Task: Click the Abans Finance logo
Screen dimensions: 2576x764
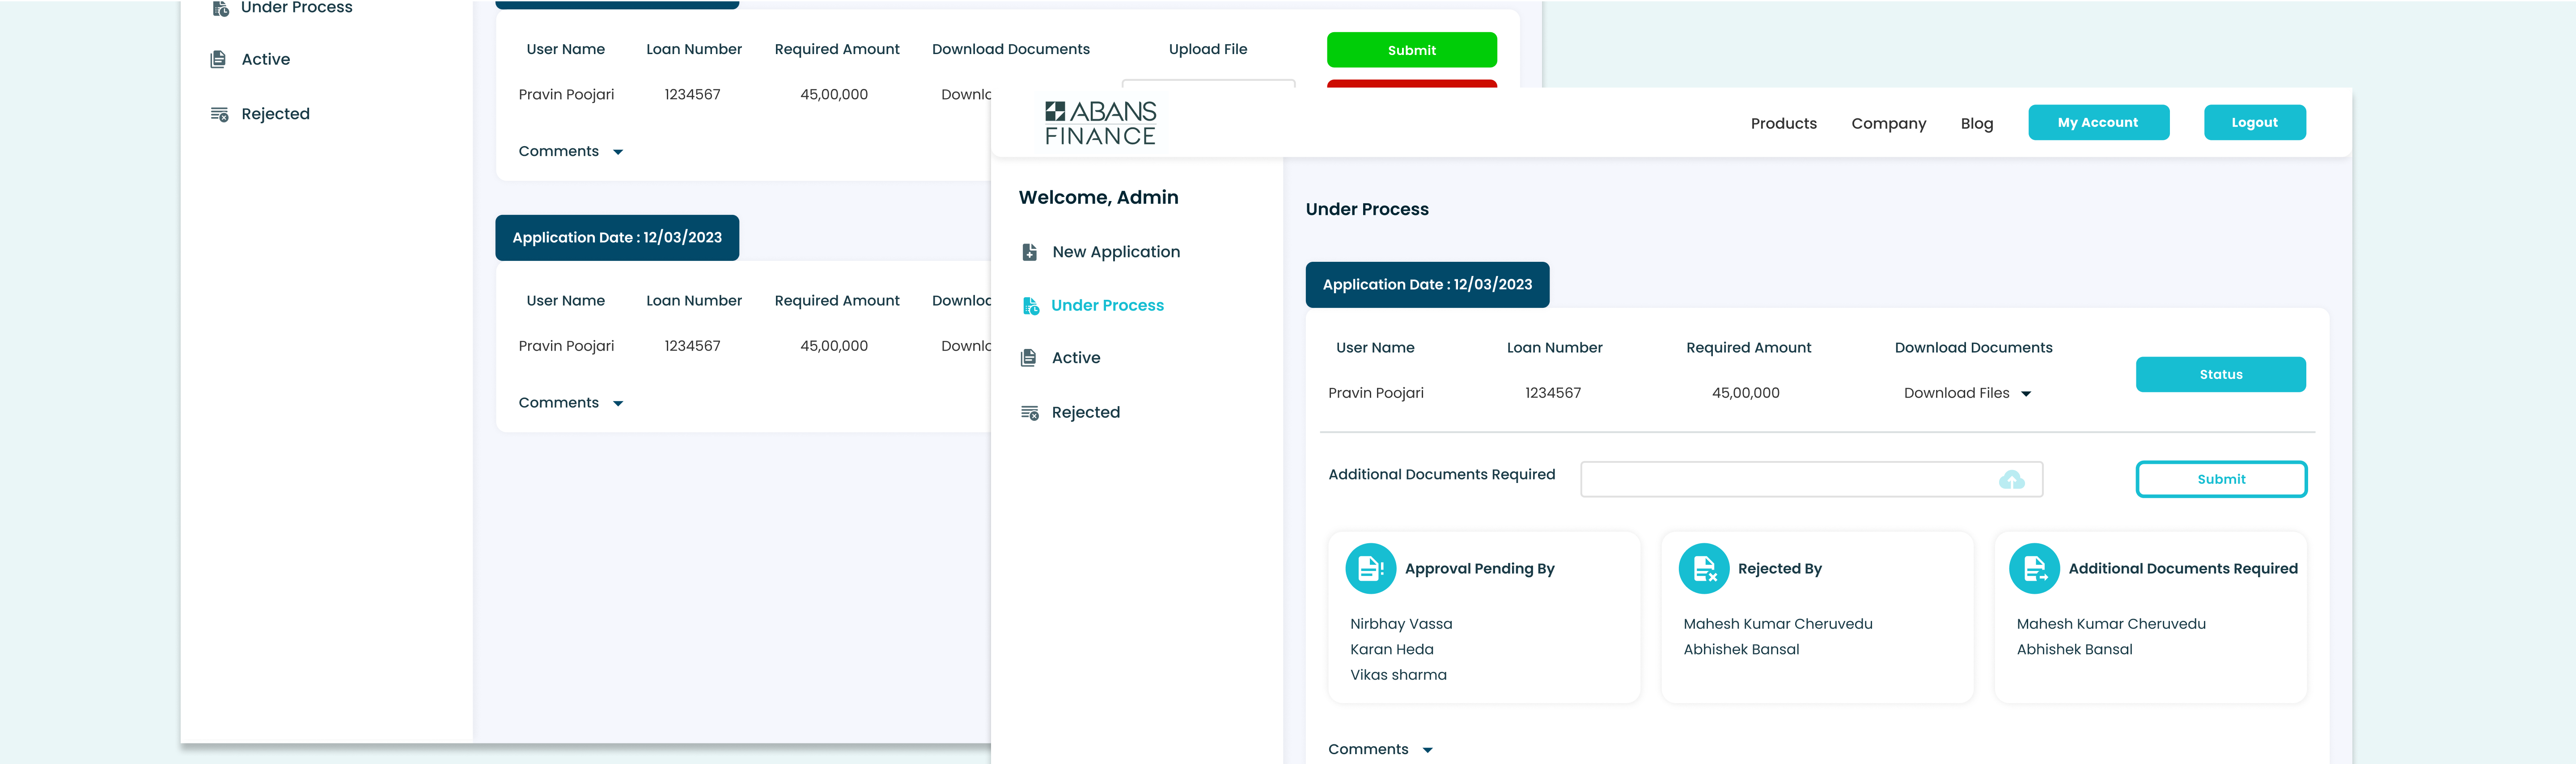Action: [x=1100, y=123]
